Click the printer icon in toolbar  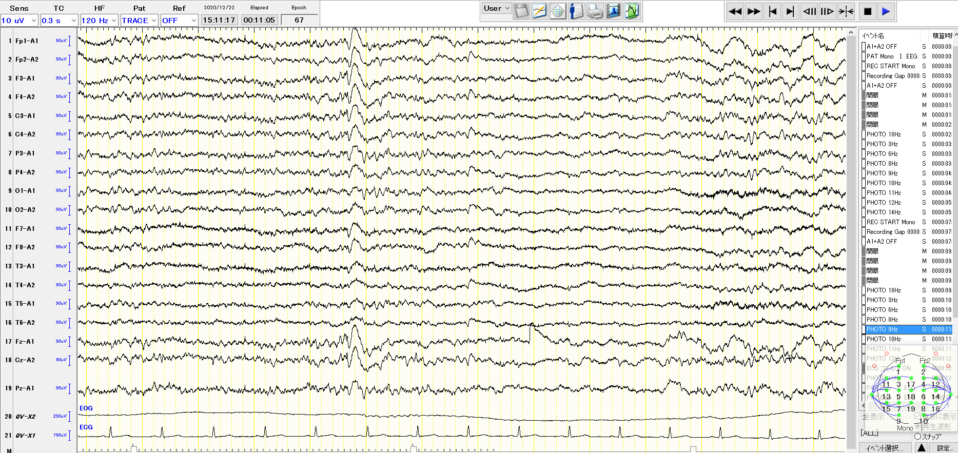[x=595, y=11]
